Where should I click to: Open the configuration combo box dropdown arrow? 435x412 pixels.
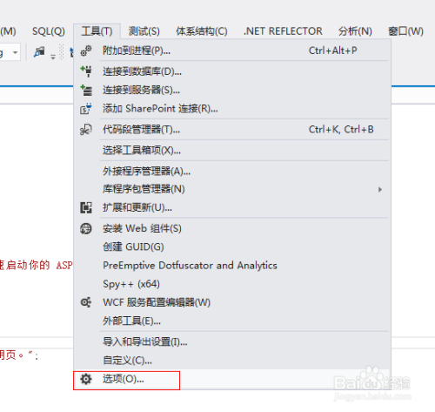pyautogui.click(x=15, y=52)
